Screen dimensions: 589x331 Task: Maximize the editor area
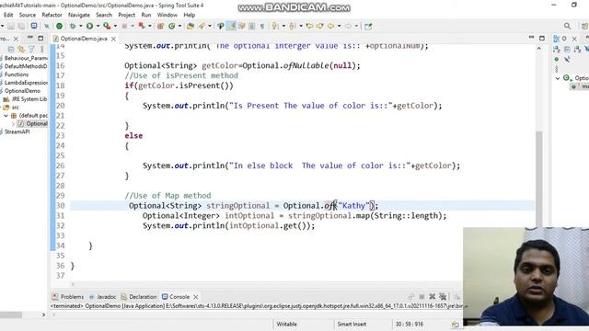coord(542,38)
